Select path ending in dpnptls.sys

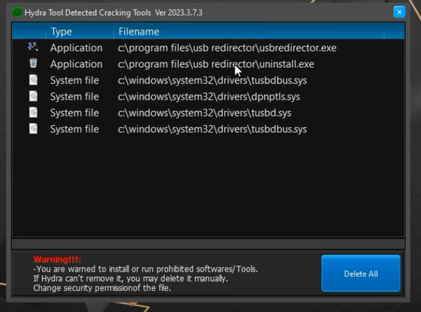(209, 97)
